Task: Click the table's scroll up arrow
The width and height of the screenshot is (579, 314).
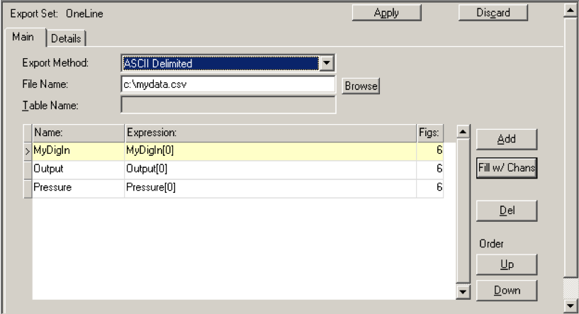Action: tap(463, 131)
